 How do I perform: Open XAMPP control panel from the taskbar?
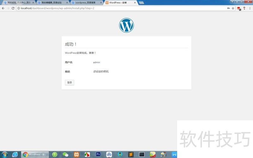[76, 155]
